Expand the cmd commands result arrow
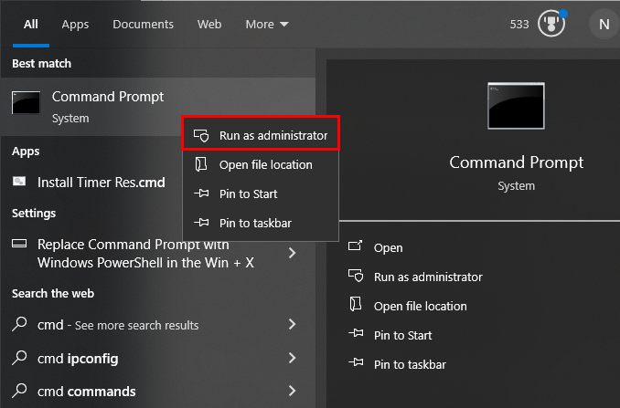The image size is (620, 408). click(292, 392)
